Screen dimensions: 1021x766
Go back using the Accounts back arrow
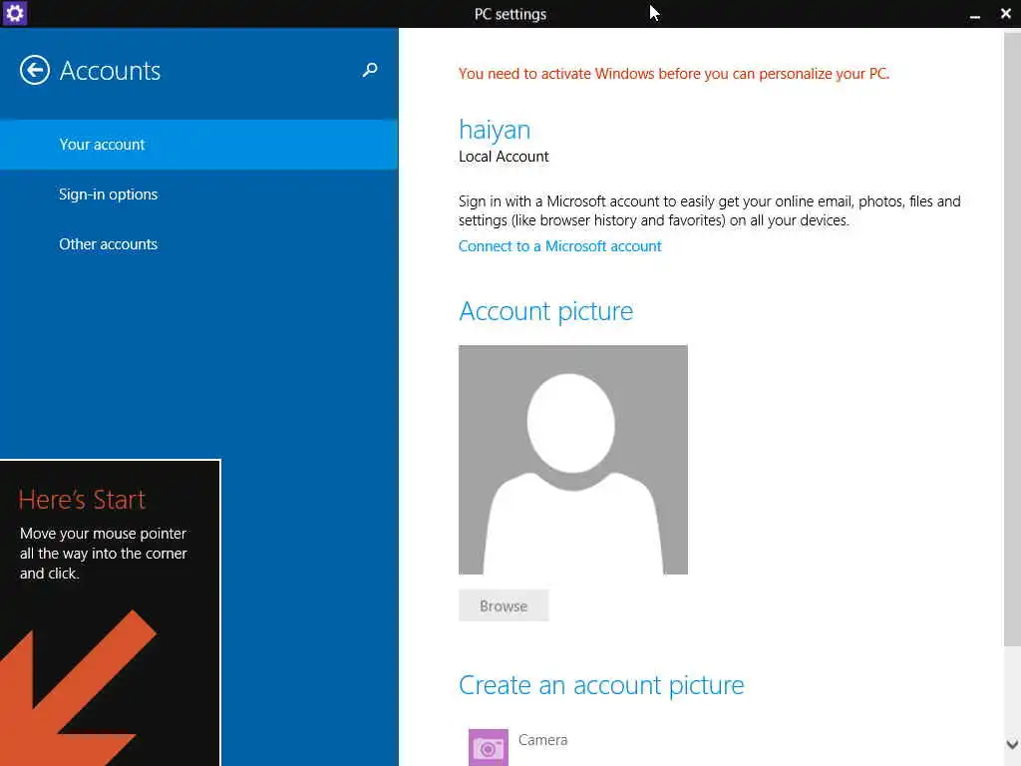tap(35, 71)
